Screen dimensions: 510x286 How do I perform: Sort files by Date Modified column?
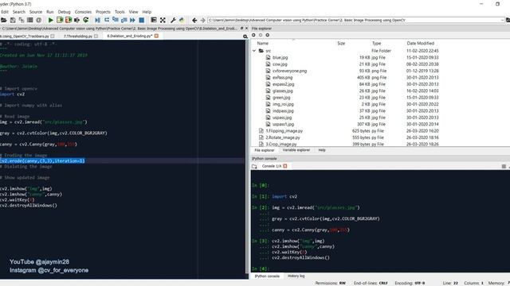pos(420,43)
